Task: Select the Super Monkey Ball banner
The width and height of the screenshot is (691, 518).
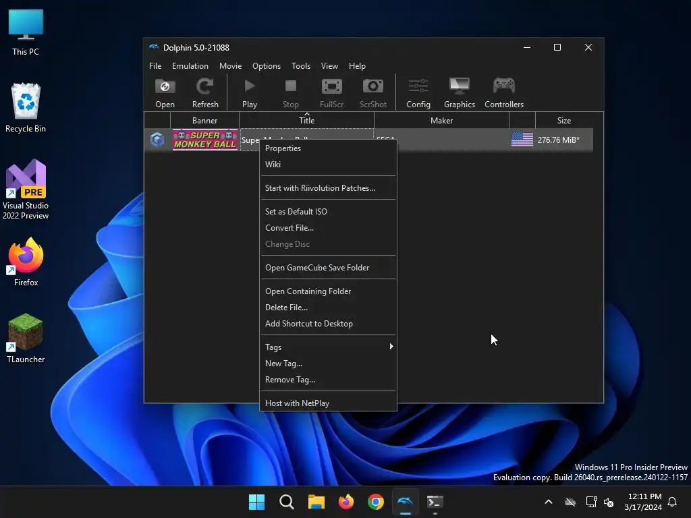Action: point(205,140)
